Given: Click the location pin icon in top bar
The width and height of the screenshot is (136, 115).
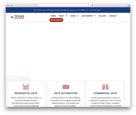Looking at the screenshot, I should 35,10.
